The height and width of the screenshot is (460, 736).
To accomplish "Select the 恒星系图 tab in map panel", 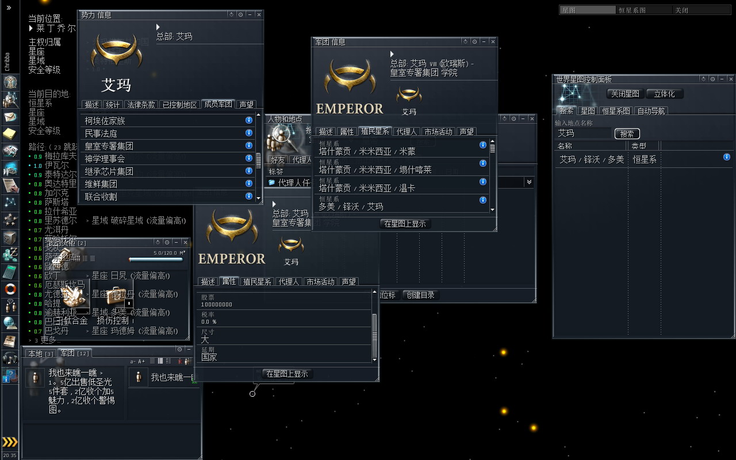I will (616, 111).
